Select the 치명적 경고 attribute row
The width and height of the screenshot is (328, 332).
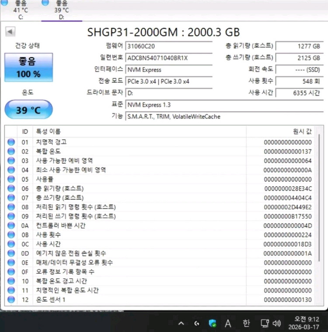[x=160, y=142]
